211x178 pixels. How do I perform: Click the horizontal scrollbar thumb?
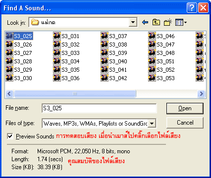(75, 94)
